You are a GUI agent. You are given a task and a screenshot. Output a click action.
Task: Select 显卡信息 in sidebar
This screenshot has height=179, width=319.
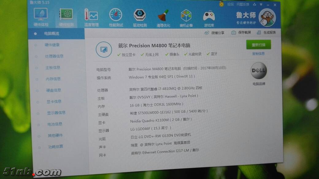[x=54, y=101]
